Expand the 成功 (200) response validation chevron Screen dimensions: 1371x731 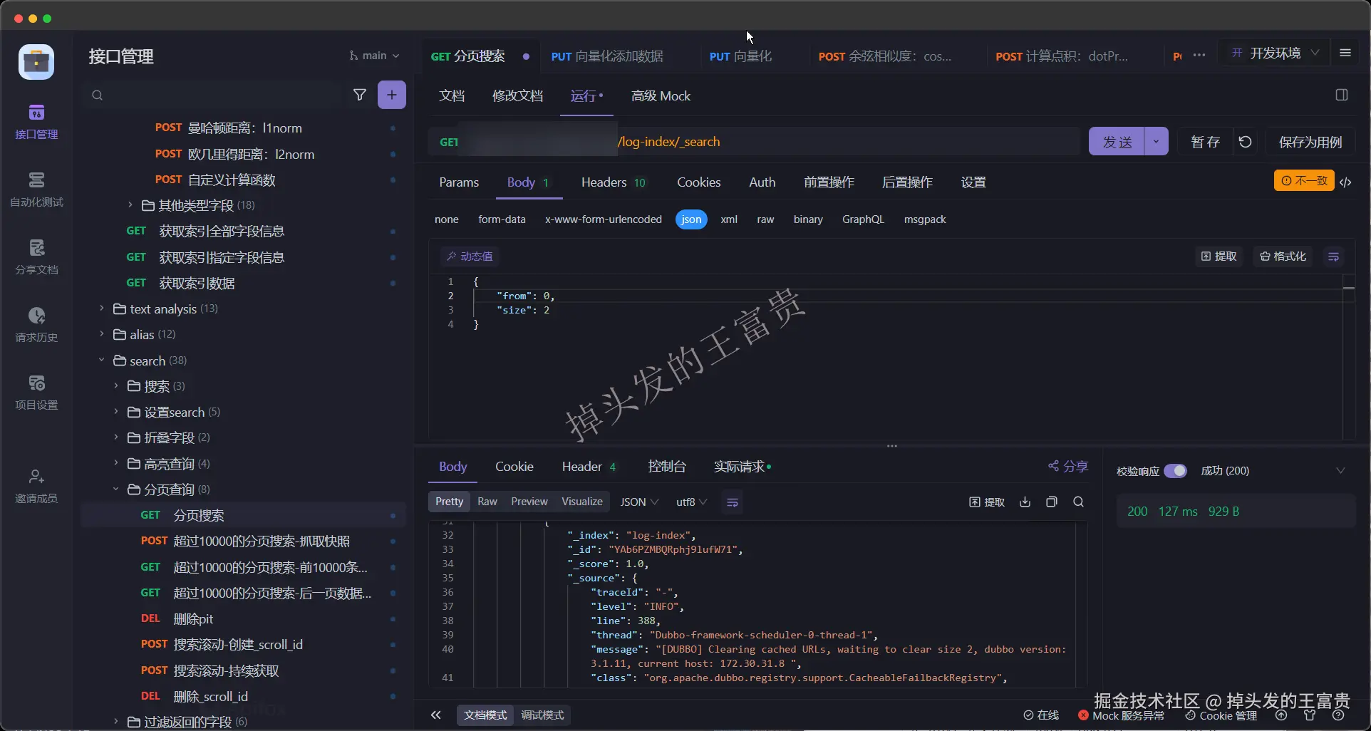[x=1340, y=471]
